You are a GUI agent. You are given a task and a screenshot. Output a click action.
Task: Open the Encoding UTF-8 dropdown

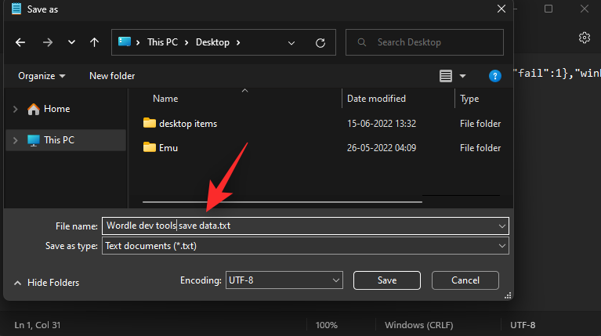[x=284, y=280]
